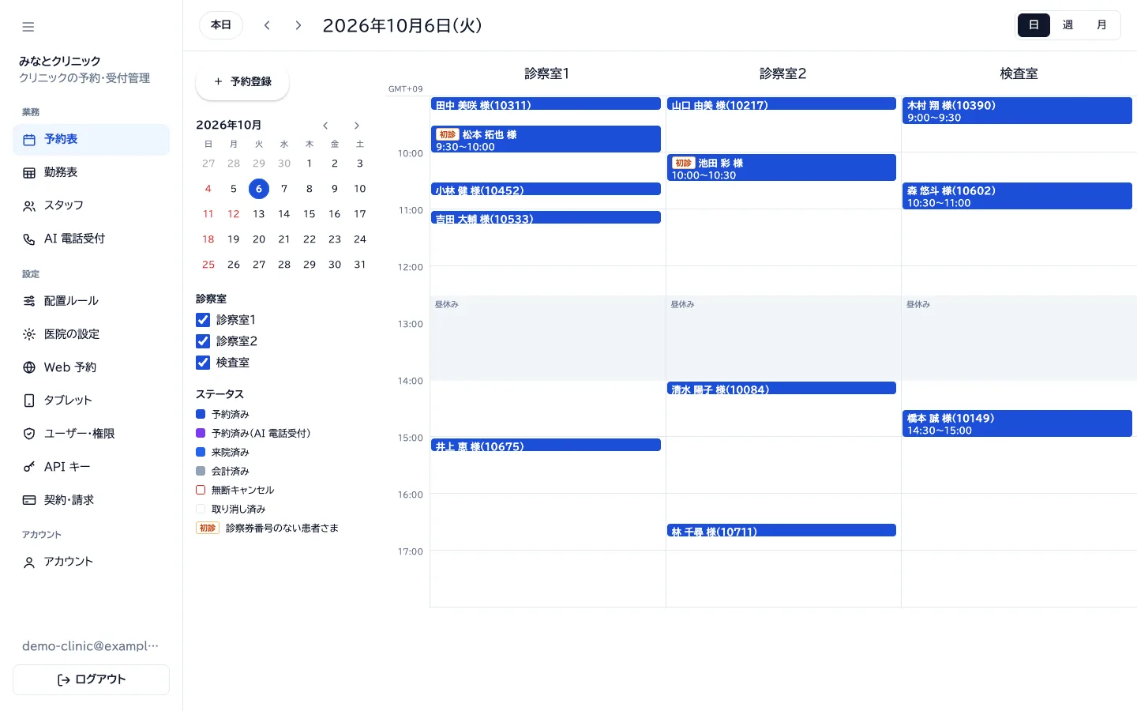The height and width of the screenshot is (711, 1137).
Task: Go to next day with right arrow
Action: pyautogui.click(x=298, y=25)
